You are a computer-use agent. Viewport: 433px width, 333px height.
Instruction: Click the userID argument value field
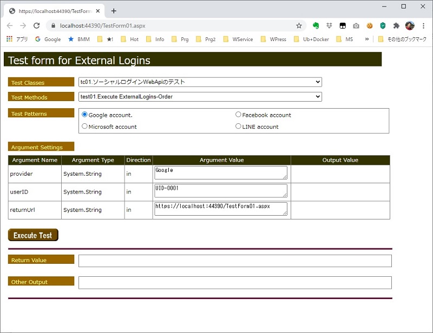pos(221,191)
